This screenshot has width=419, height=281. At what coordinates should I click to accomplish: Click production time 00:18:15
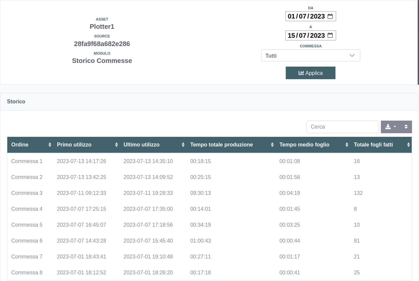pyautogui.click(x=201, y=161)
